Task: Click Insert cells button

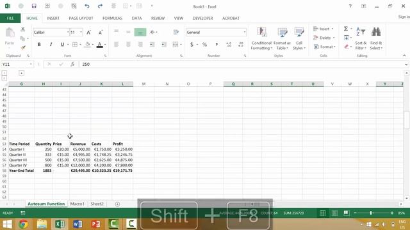Action: tap(324, 29)
